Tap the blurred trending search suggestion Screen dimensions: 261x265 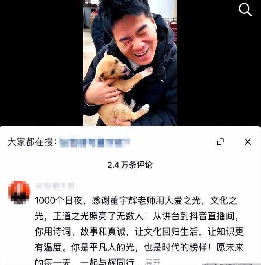(x=95, y=142)
